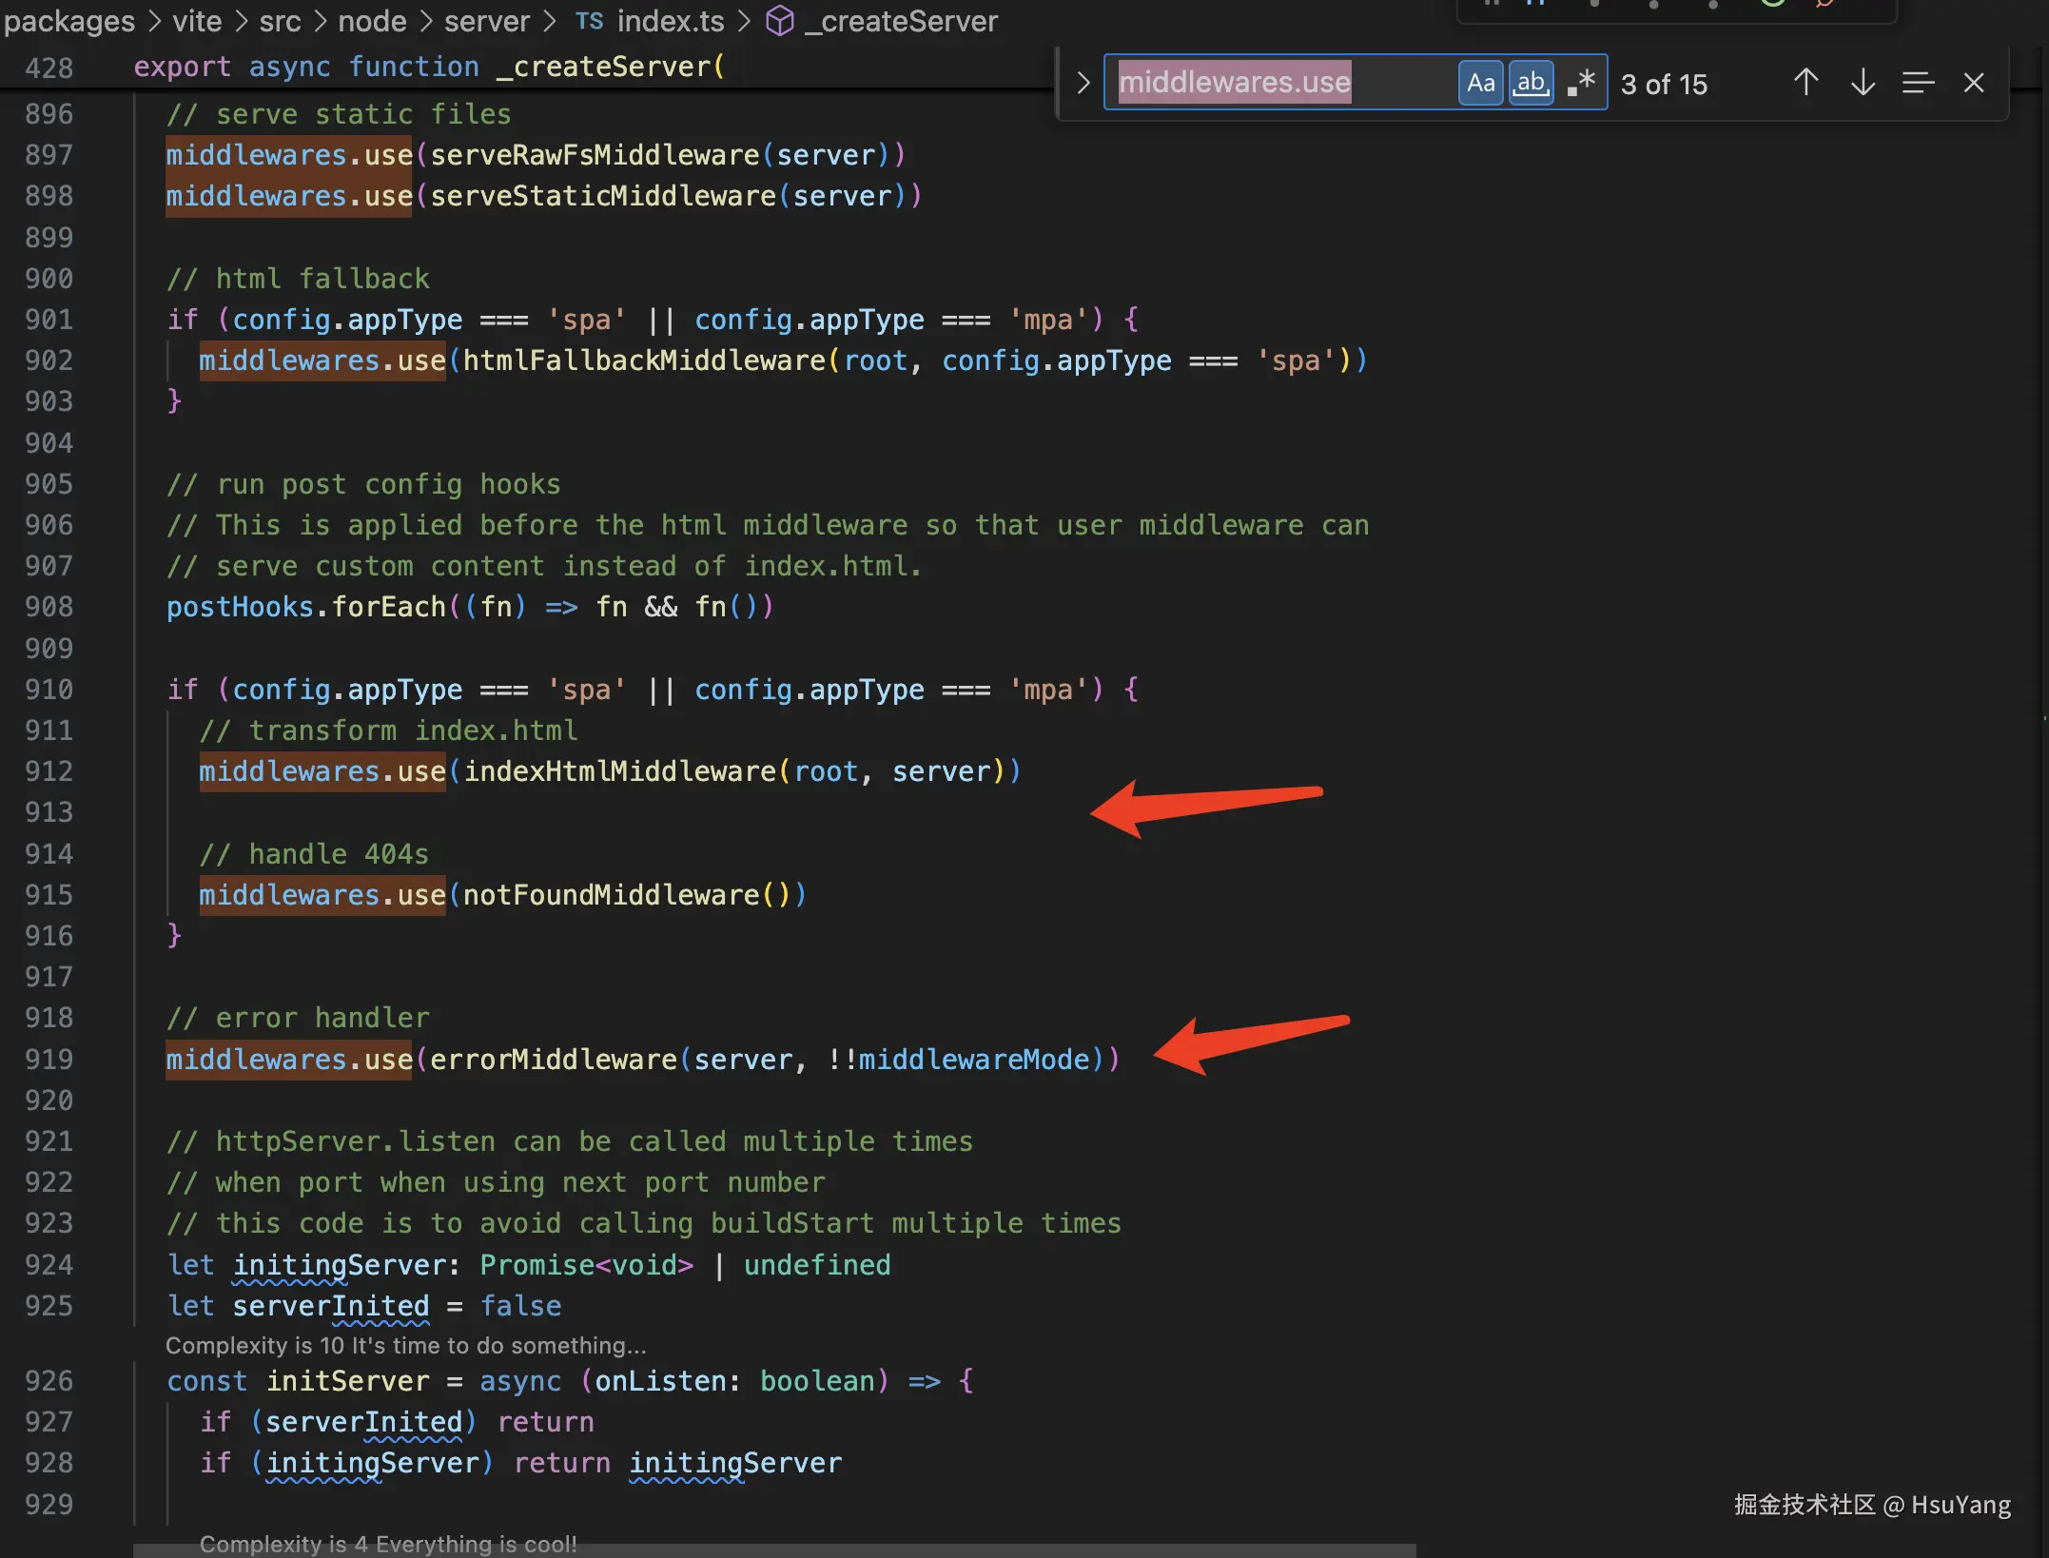This screenshot has width=2049, height=1558.
Task: Go to next match arrow
Action: [1863, 84]
